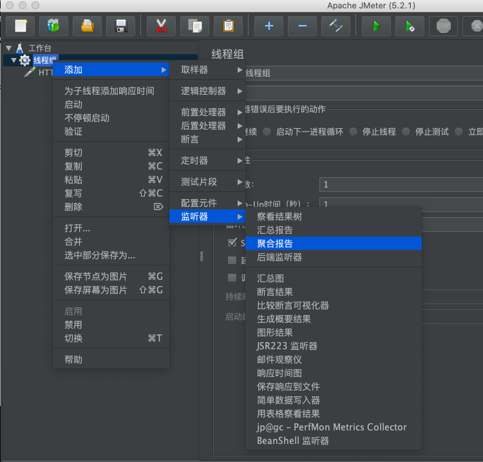483x462 pixels.
Task: Click the Shutdown X toolbar icon
Action: click(x=475, y=26)
